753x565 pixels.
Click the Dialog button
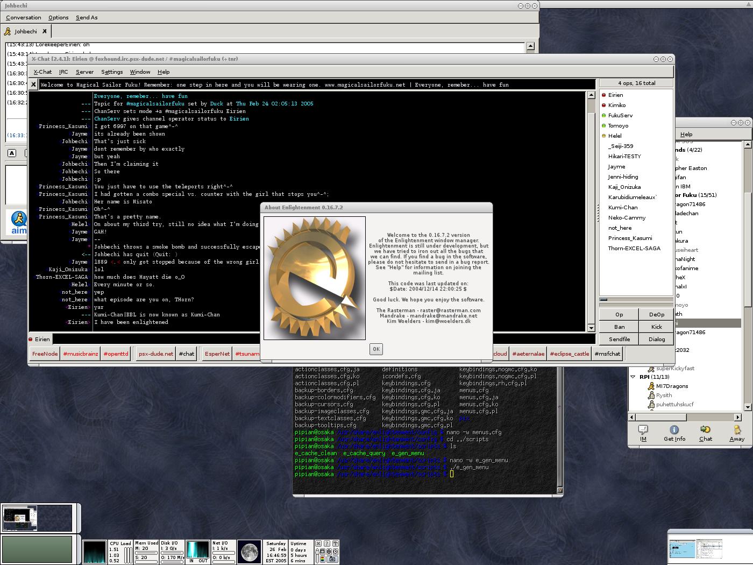pyautogui.click(x=656, y=339)
